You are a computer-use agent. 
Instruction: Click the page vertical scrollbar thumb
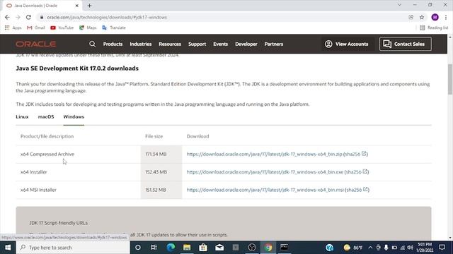coord(450,79)
